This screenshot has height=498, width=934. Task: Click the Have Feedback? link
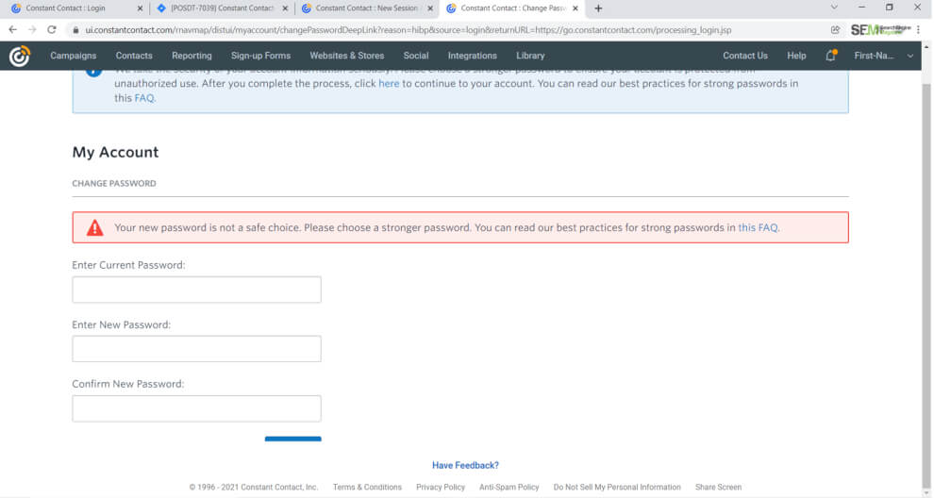click(465, 465)
